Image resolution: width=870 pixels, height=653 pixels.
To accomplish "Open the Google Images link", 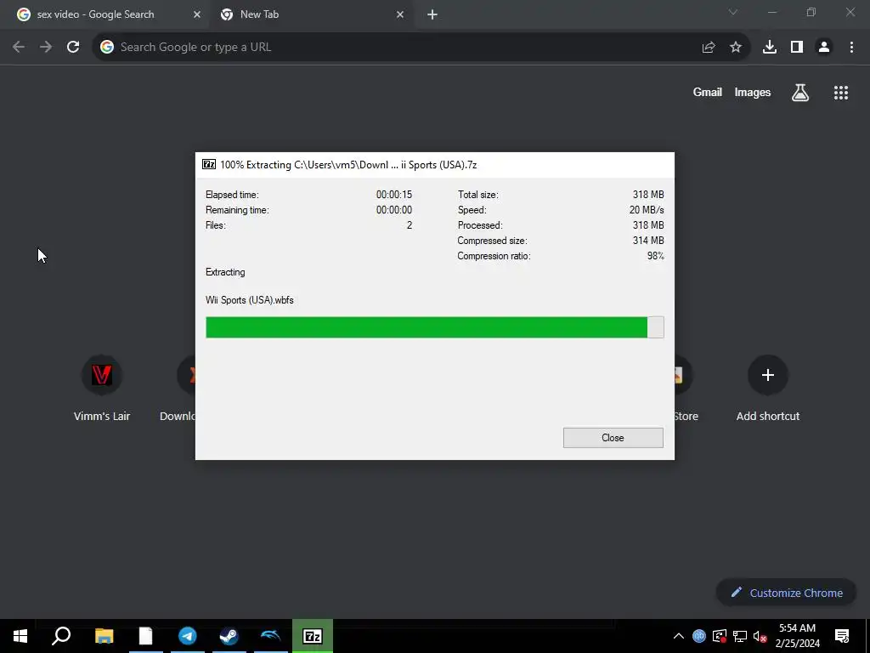I will [753, 92].
